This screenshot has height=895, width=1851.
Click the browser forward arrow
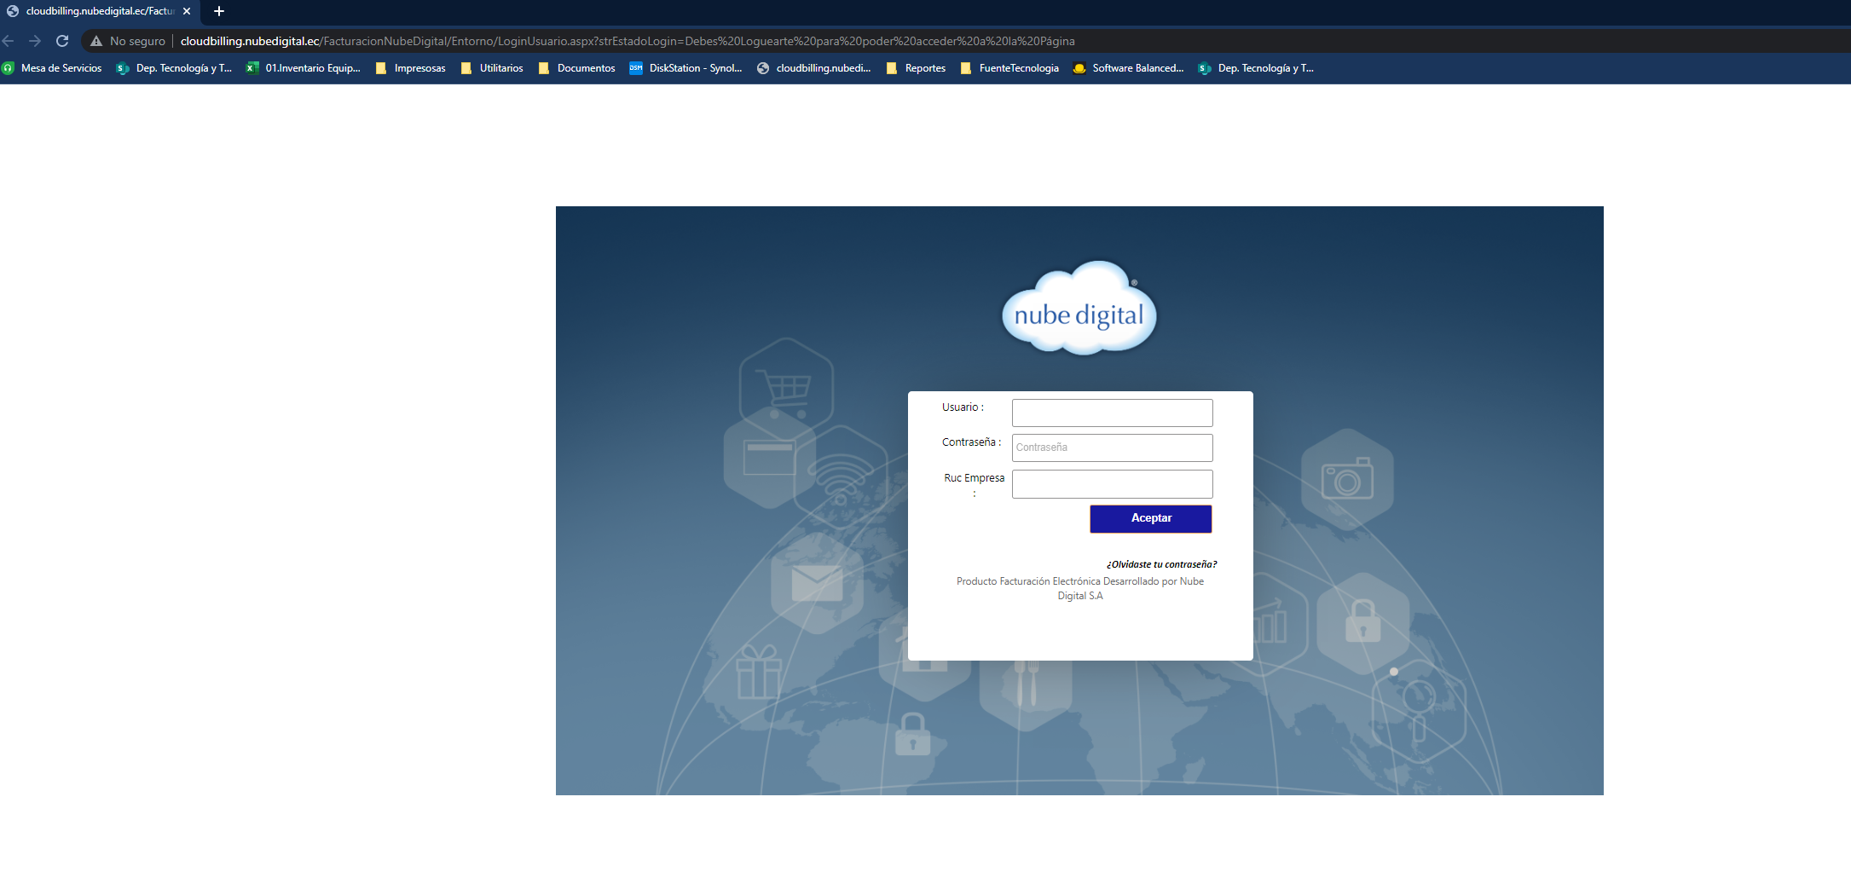[x=35, y=41]
